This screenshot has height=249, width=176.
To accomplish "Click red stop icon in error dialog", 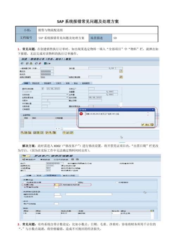I will tap(81, 114).
